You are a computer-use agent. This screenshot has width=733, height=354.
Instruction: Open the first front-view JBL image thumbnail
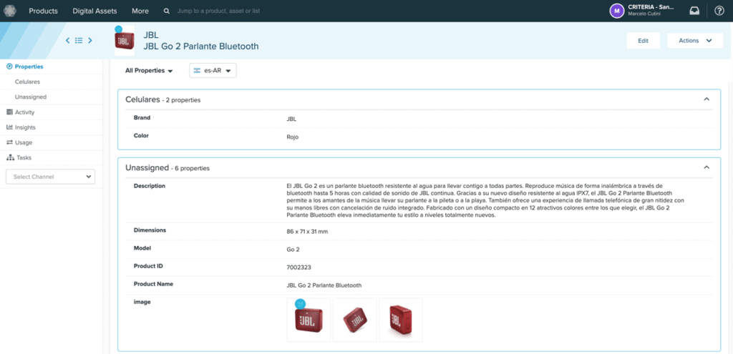click(x=309, y=320)
